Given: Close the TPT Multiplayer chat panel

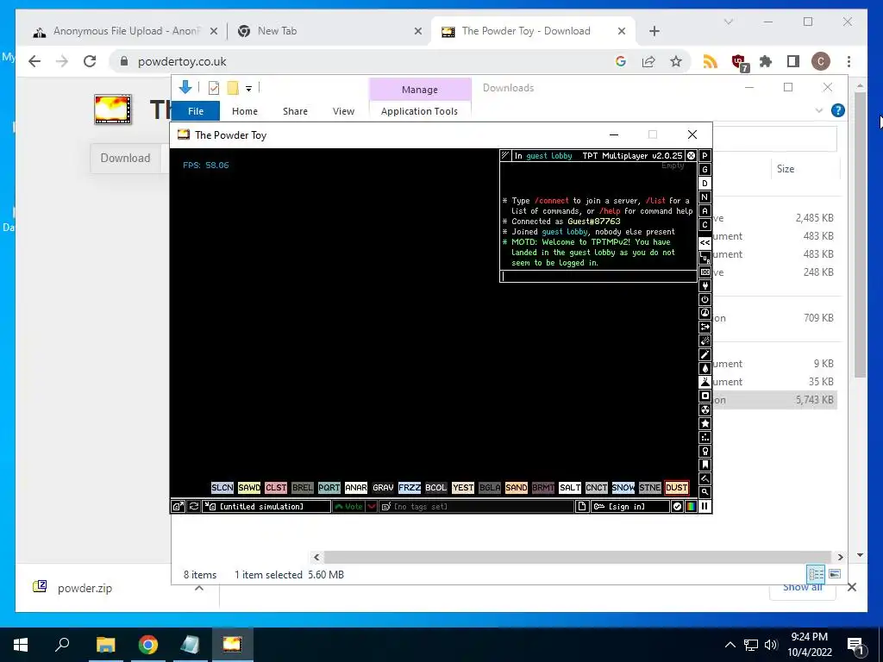Looking at the screenshot, I should (x=691, y=155).
